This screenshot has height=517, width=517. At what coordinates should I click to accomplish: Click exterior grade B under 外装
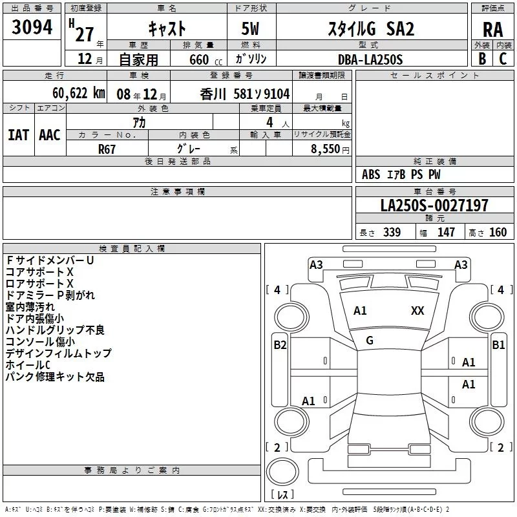(x=482, y=59)
